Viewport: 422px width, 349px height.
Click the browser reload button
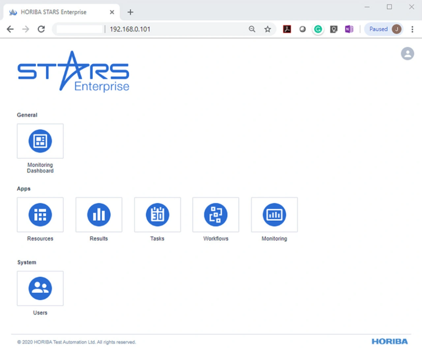click(41, 29)
